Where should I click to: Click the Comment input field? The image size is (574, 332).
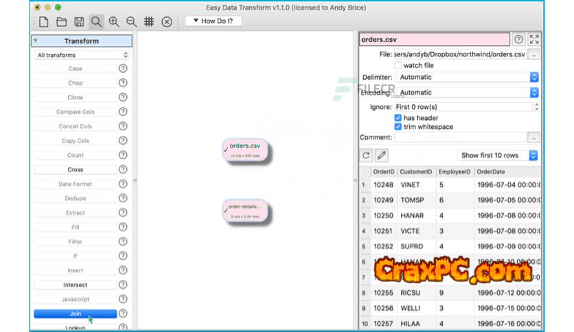pyautogui.click(x=460, y=138)
